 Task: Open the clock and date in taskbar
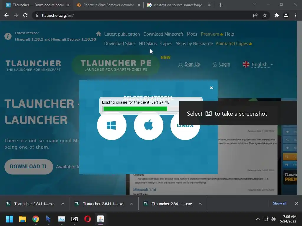288,219
